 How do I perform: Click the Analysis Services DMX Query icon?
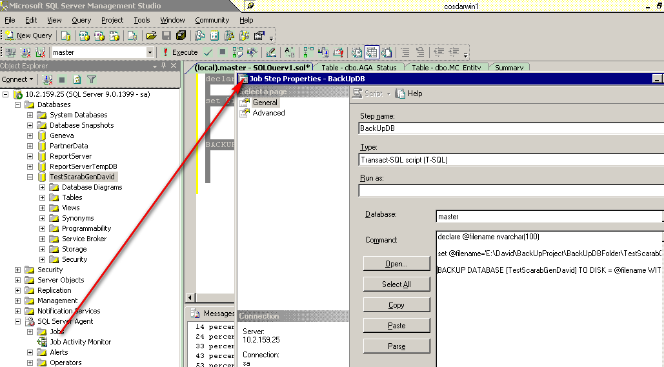[x=99, y=35]
